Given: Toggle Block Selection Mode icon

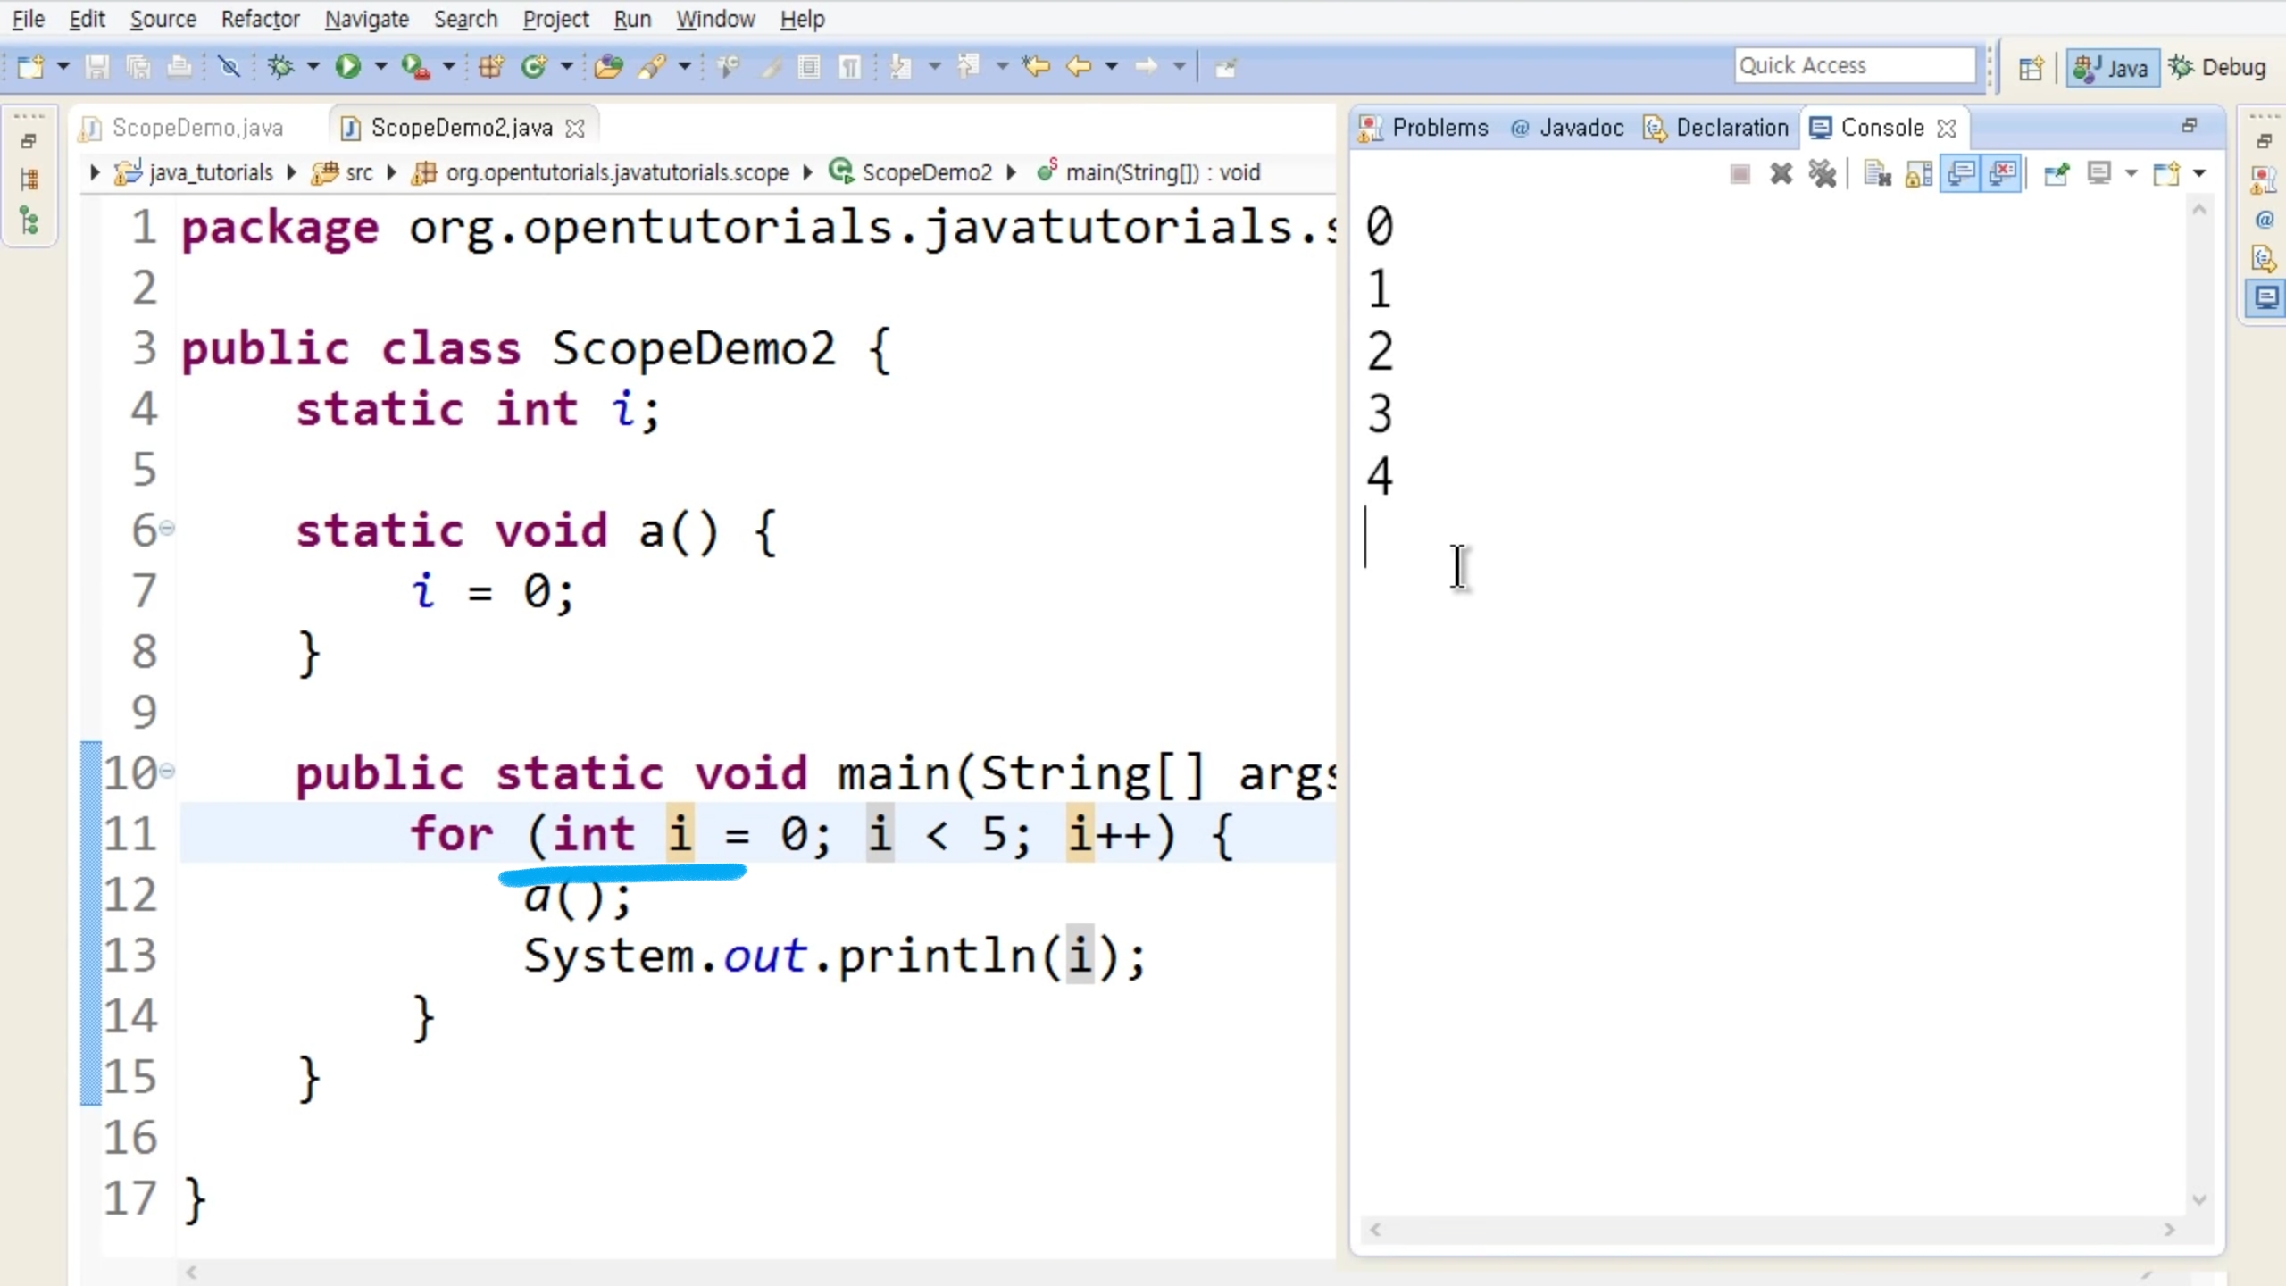Looking at the screenshot, I should point(809,67).
